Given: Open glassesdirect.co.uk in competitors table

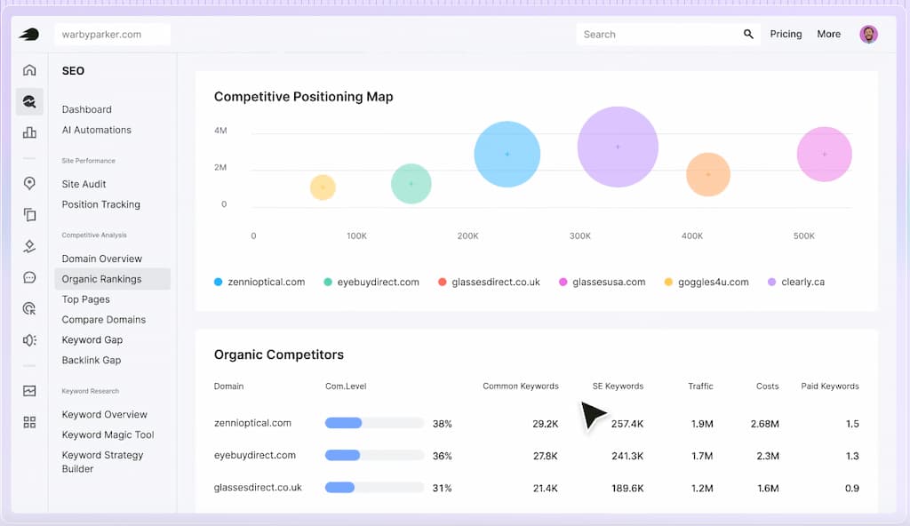Looking at the screenshot, I should pyautogui.click(x=258, y=488).
